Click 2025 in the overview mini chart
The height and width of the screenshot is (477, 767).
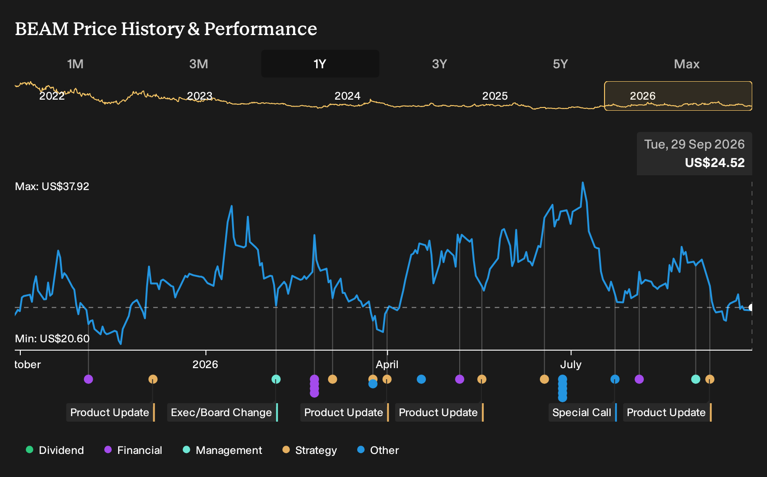click(495, 96)
